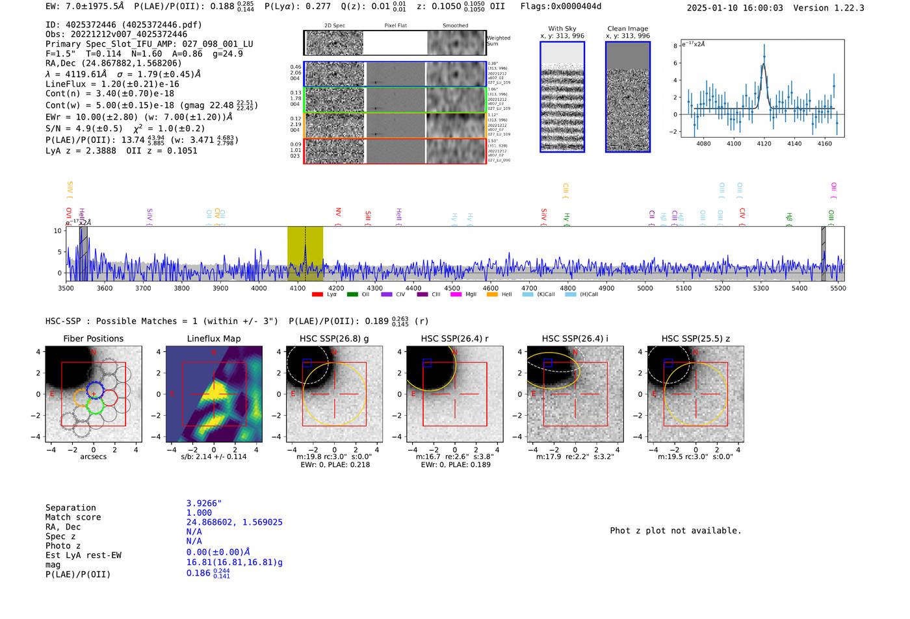Select the HSC SSP(26.4) r image
Viewport: 910px width, 619px height.
click(454, 394)
